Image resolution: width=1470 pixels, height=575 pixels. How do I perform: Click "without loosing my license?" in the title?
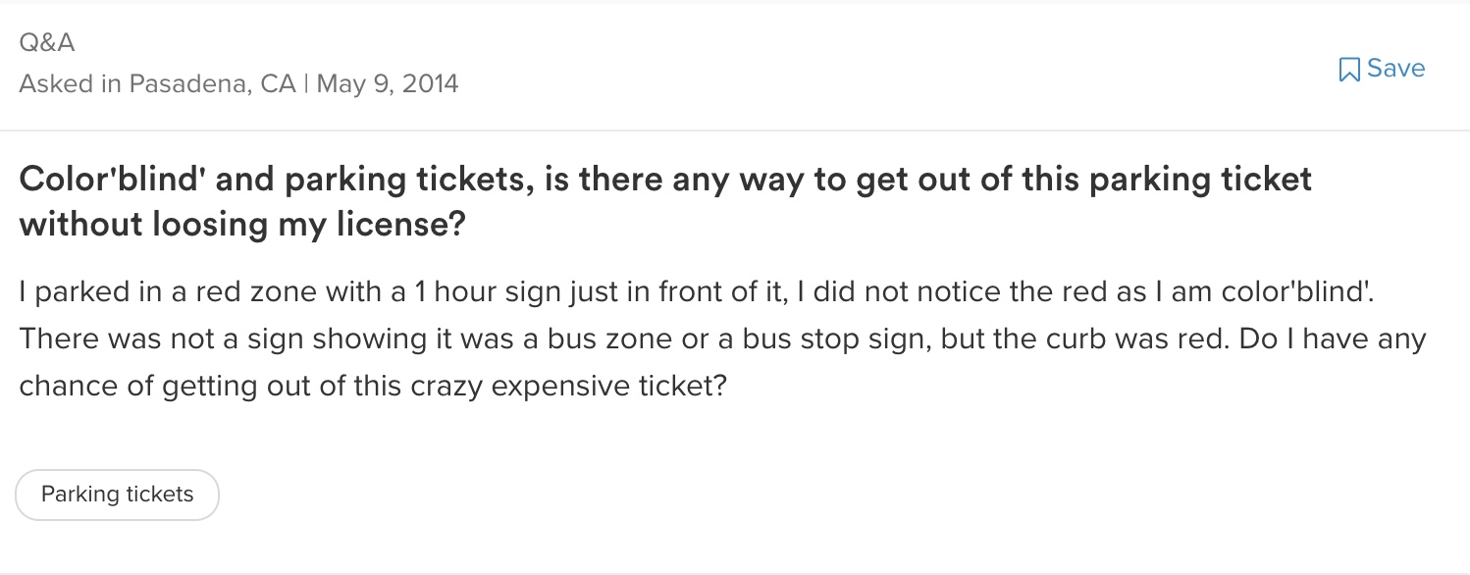point(242,225)
